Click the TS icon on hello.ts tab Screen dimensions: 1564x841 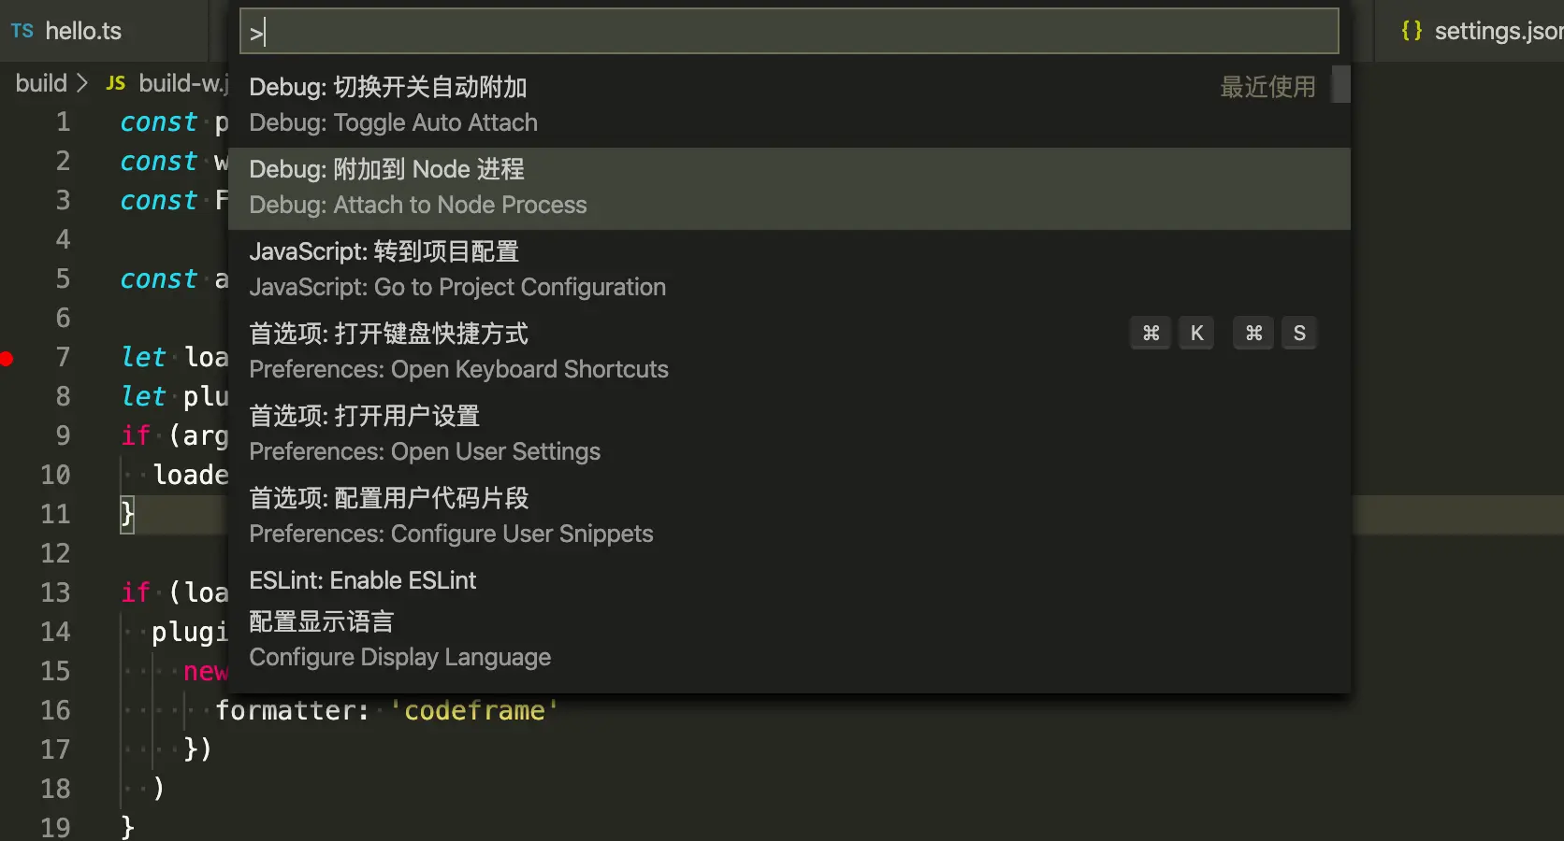click(x=22, y=31)
